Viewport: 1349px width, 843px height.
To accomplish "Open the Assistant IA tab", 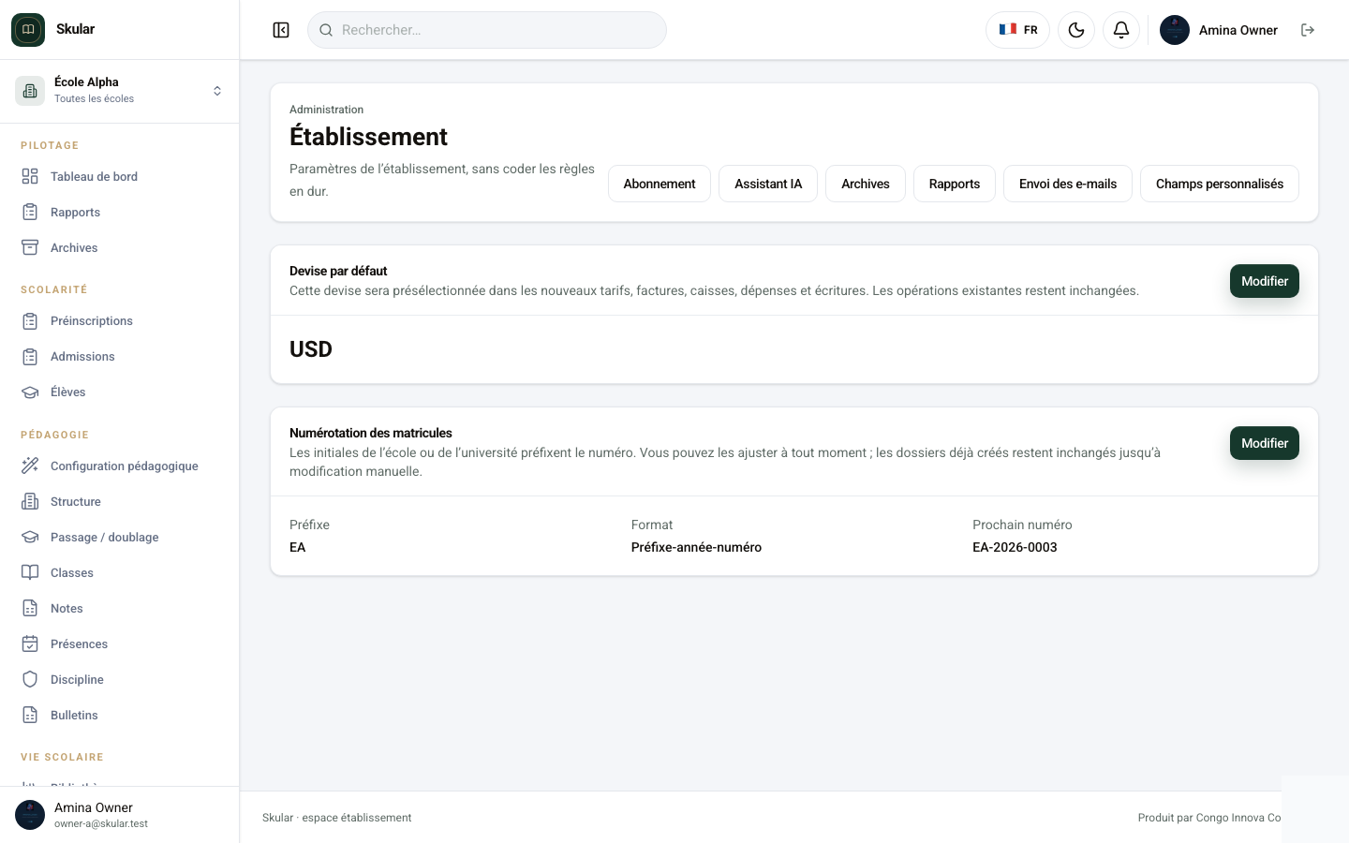I will pyautogui.click(x=768, y=184).
